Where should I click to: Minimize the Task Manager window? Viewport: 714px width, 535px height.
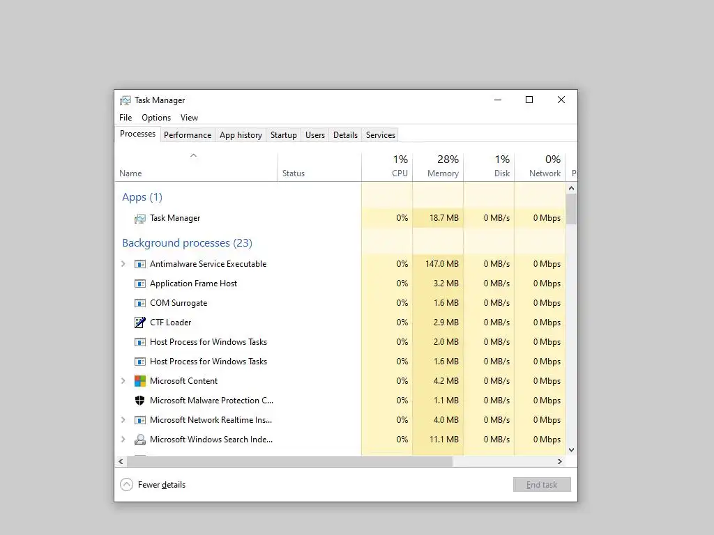(x=498, y=100)
